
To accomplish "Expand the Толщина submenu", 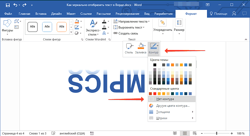I will click(x=163, y=112).
